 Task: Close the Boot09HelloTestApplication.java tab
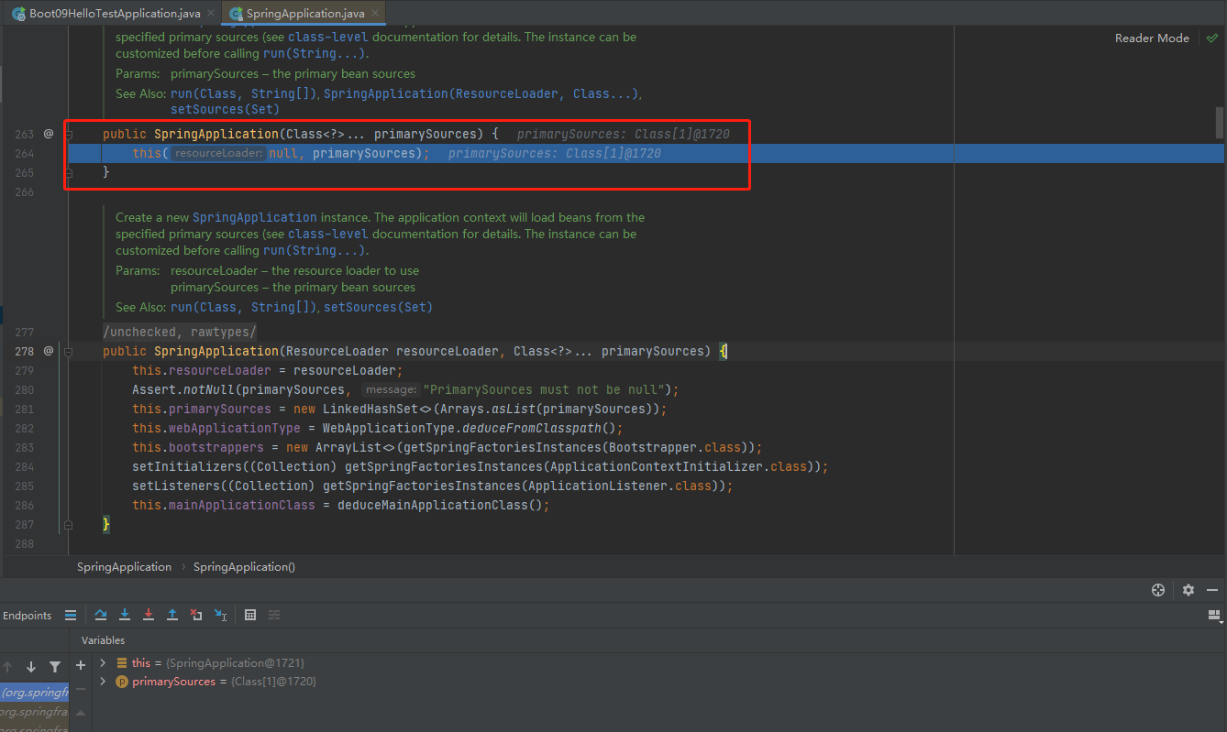[x=211, y=14]
